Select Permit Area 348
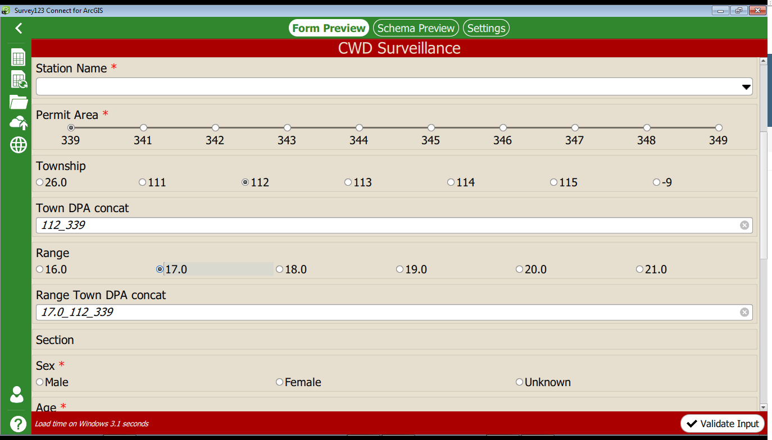The height and width of the screenshot is (440, 772). click(647, 128)
